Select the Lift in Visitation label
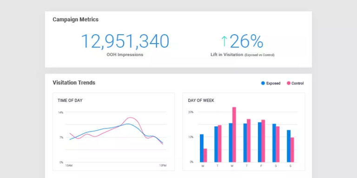The width and height of the screenshot is (357, 178). [x=227, y=55]
